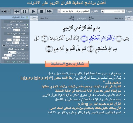Click the bullet about أكثر من 15 قارئ
The height and width of the screenshot is (123, 133).
(99, 104)
